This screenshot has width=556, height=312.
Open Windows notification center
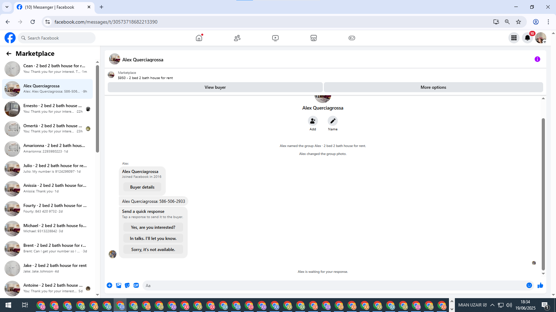click(545, 305)
